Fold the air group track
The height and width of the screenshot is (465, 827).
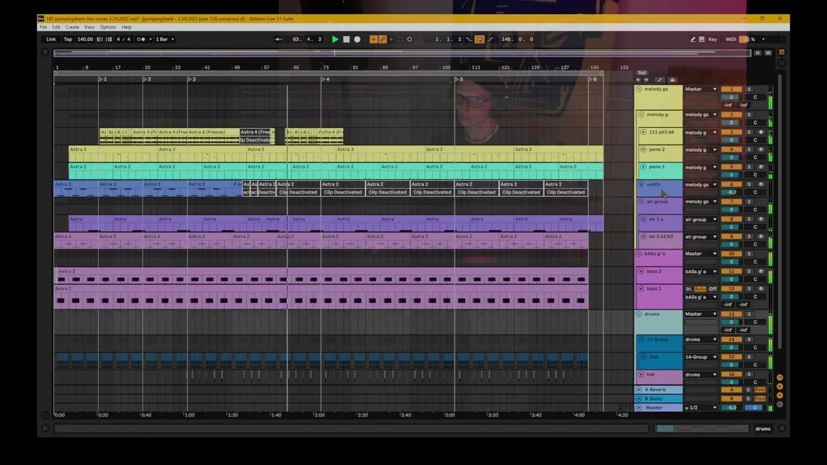click(x=641, y=201)
